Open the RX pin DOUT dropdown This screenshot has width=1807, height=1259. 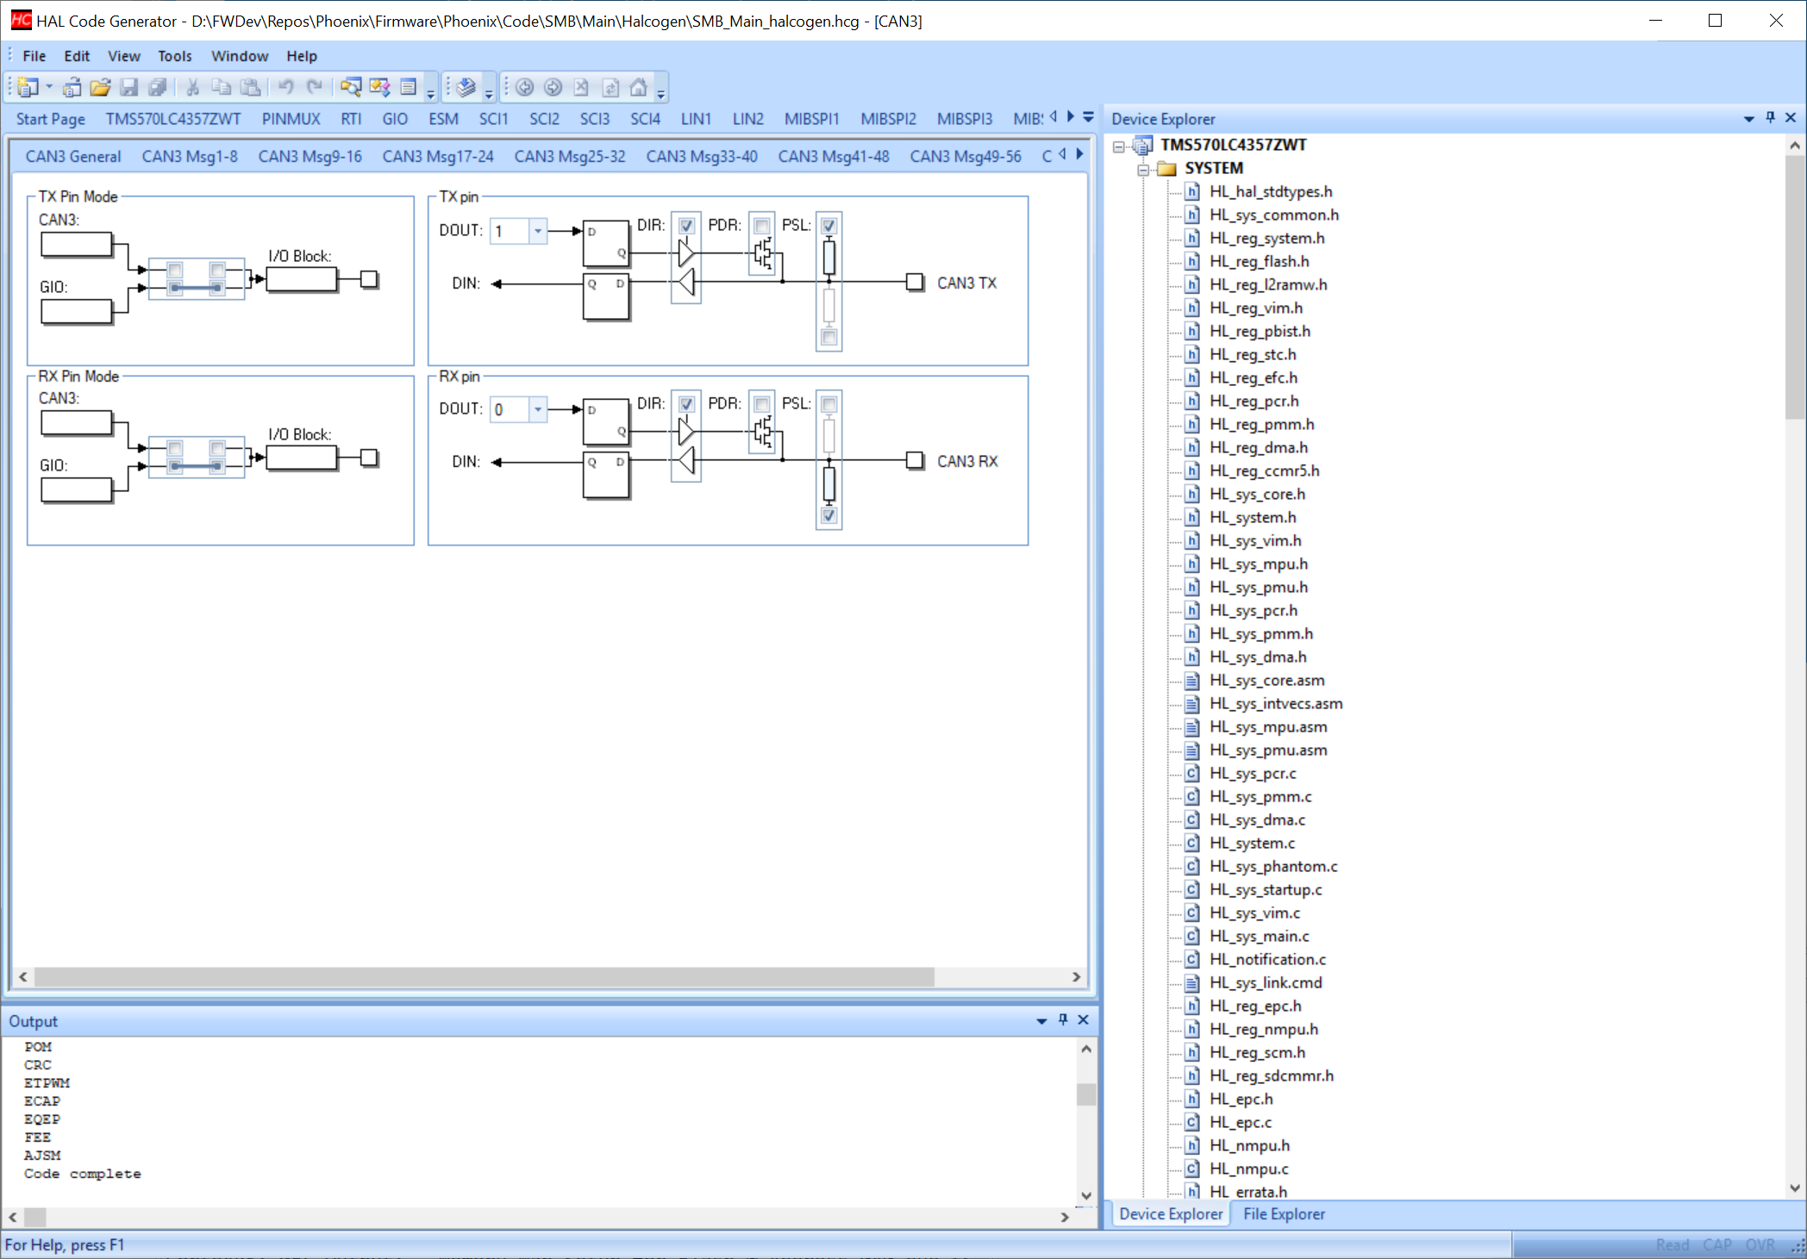click(538, 409)
